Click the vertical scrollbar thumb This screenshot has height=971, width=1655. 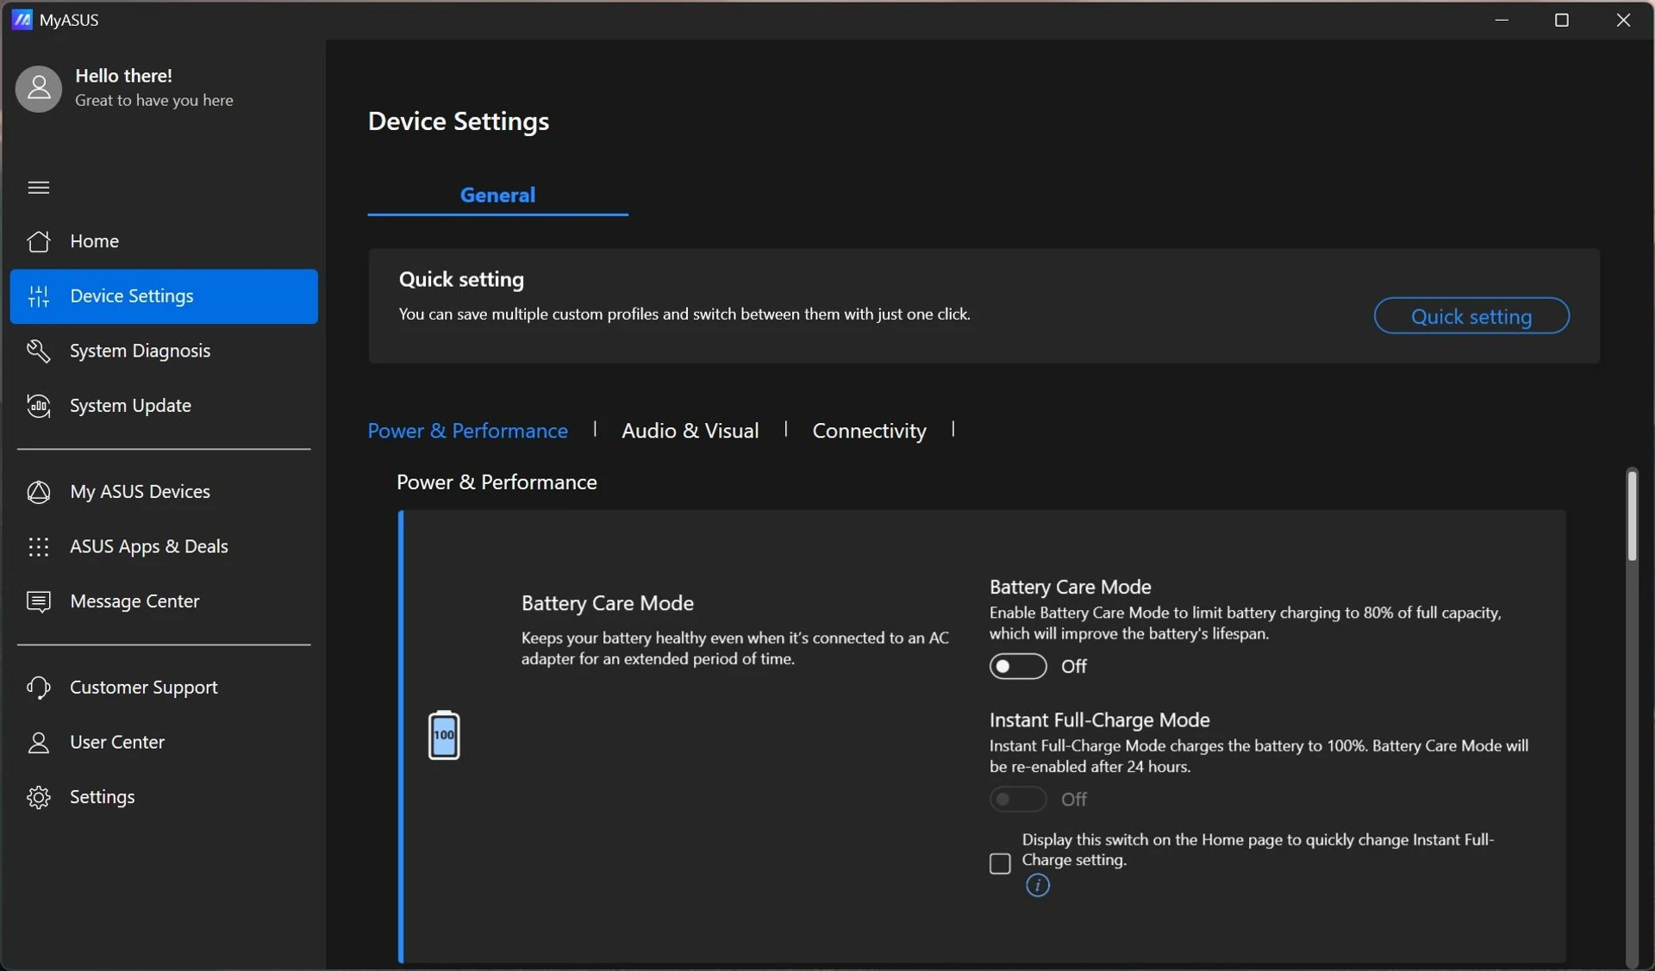1632,515
